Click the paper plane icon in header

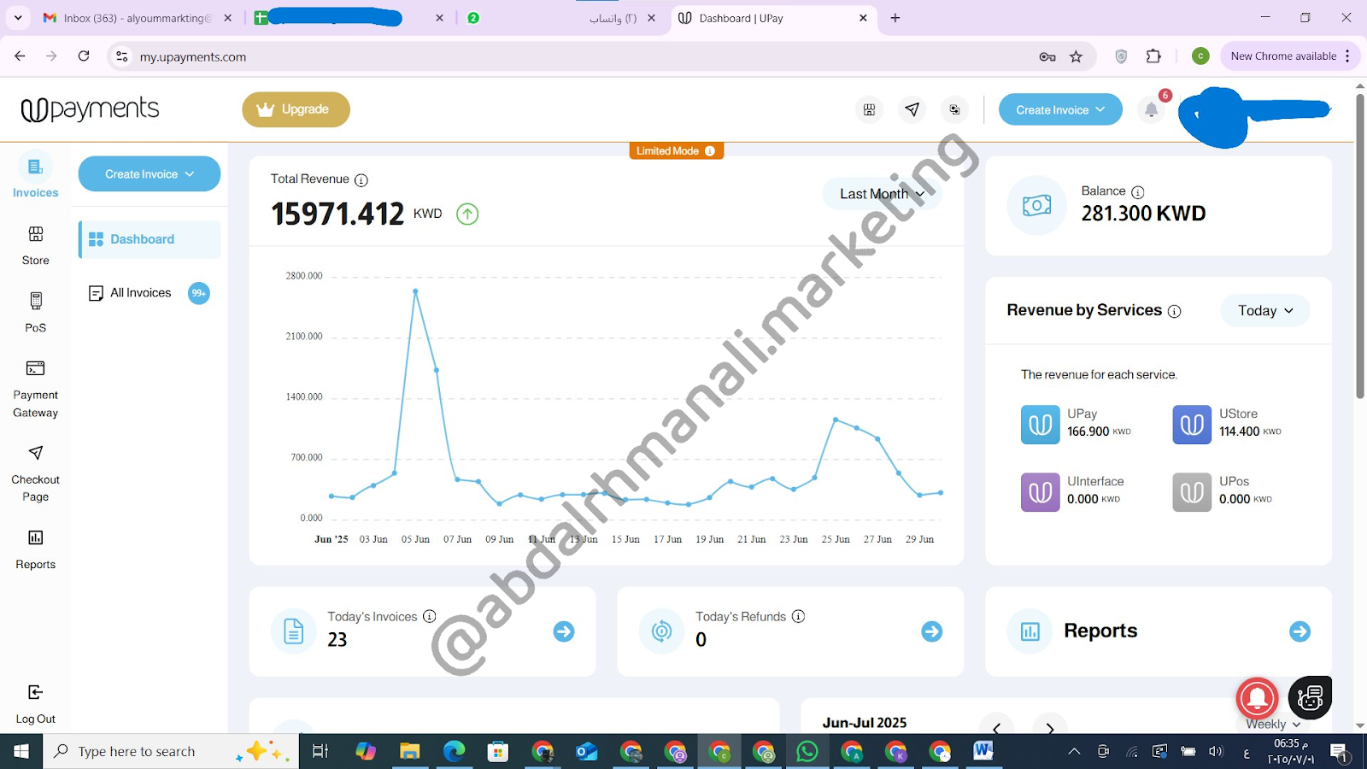tap(912, 109)
